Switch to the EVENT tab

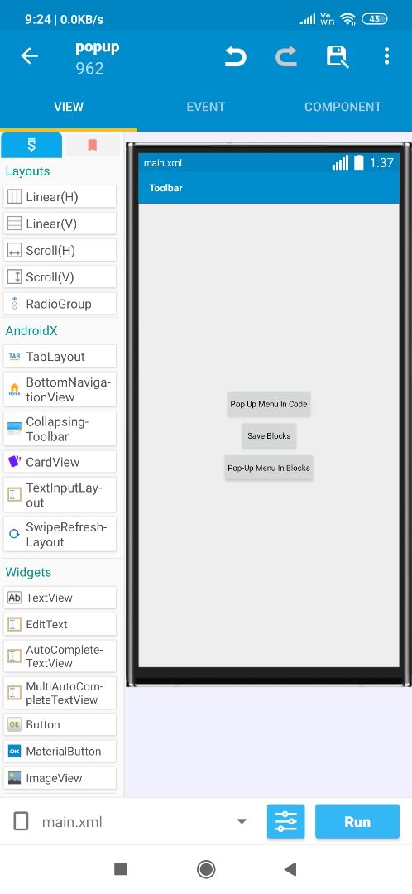point(206,107)
